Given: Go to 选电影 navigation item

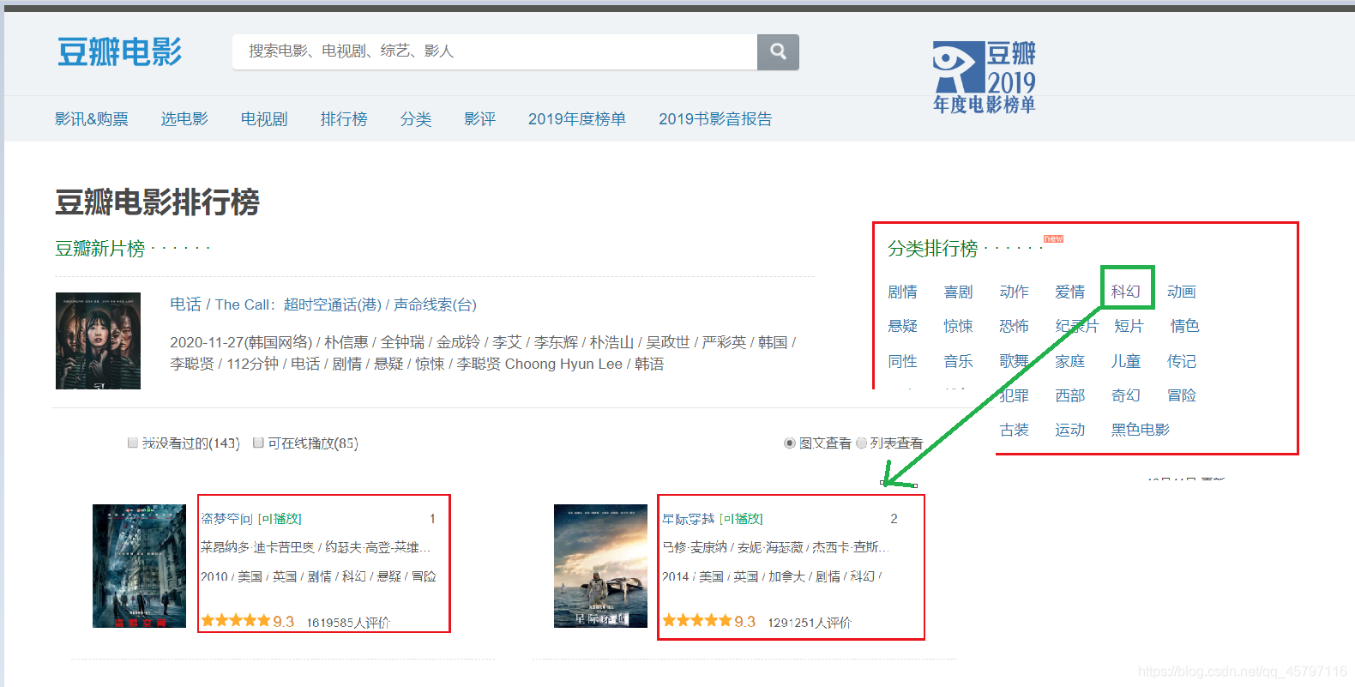Looking at the screenshot, I should [184, 119].
